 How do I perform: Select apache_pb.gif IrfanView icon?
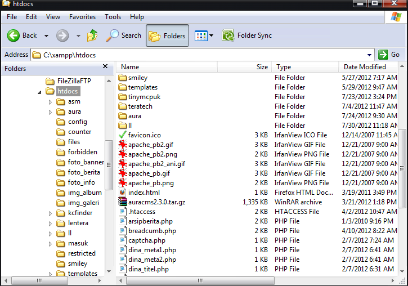pyautogui.click(x=123, y=173)
